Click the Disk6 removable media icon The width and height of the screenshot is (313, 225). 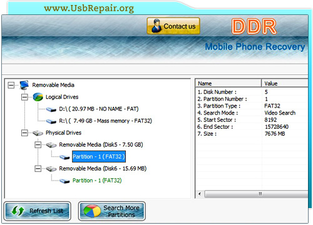tap(51, 169)
